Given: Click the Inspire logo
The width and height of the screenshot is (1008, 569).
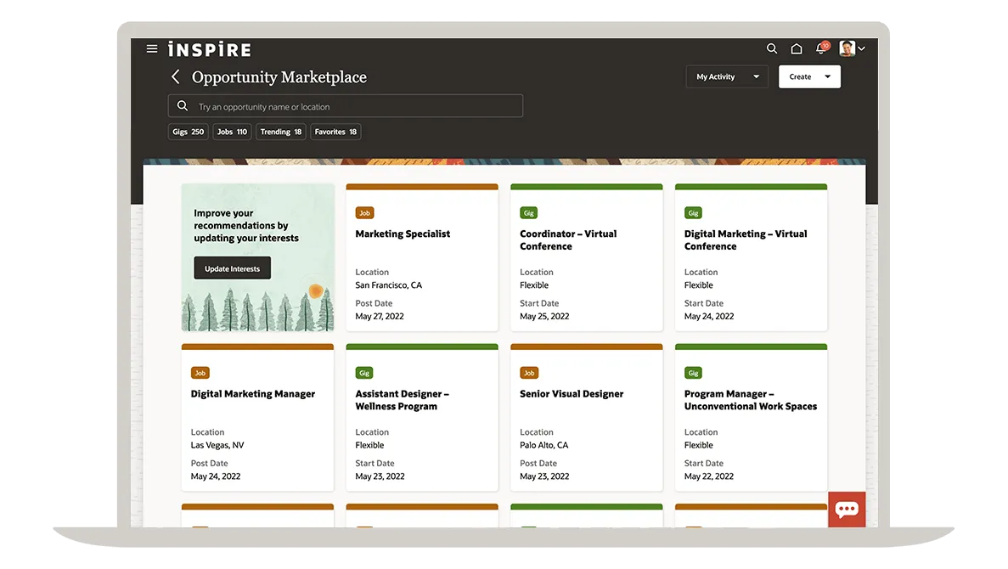Looking at the screenshot, I should [209, 49].
